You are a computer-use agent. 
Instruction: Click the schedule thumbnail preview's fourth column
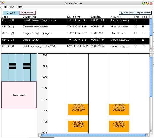tap(27, 67)
